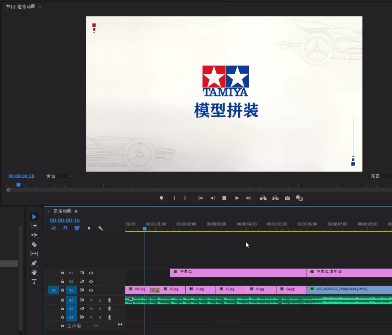392x335 pixels.
Task: Step forward one frame
Action: coord(237,198)
